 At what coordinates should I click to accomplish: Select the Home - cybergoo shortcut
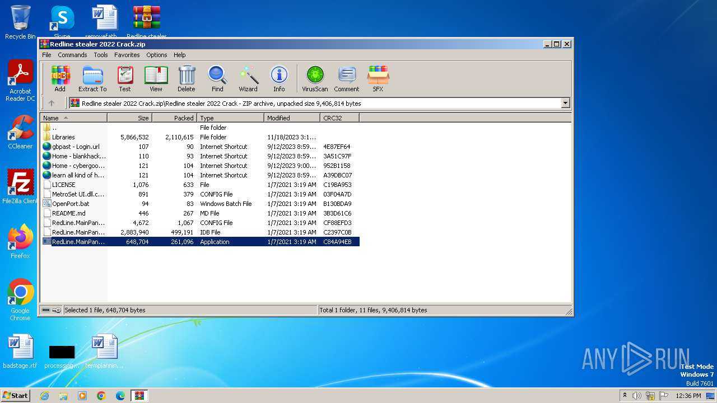click(200, 166)
